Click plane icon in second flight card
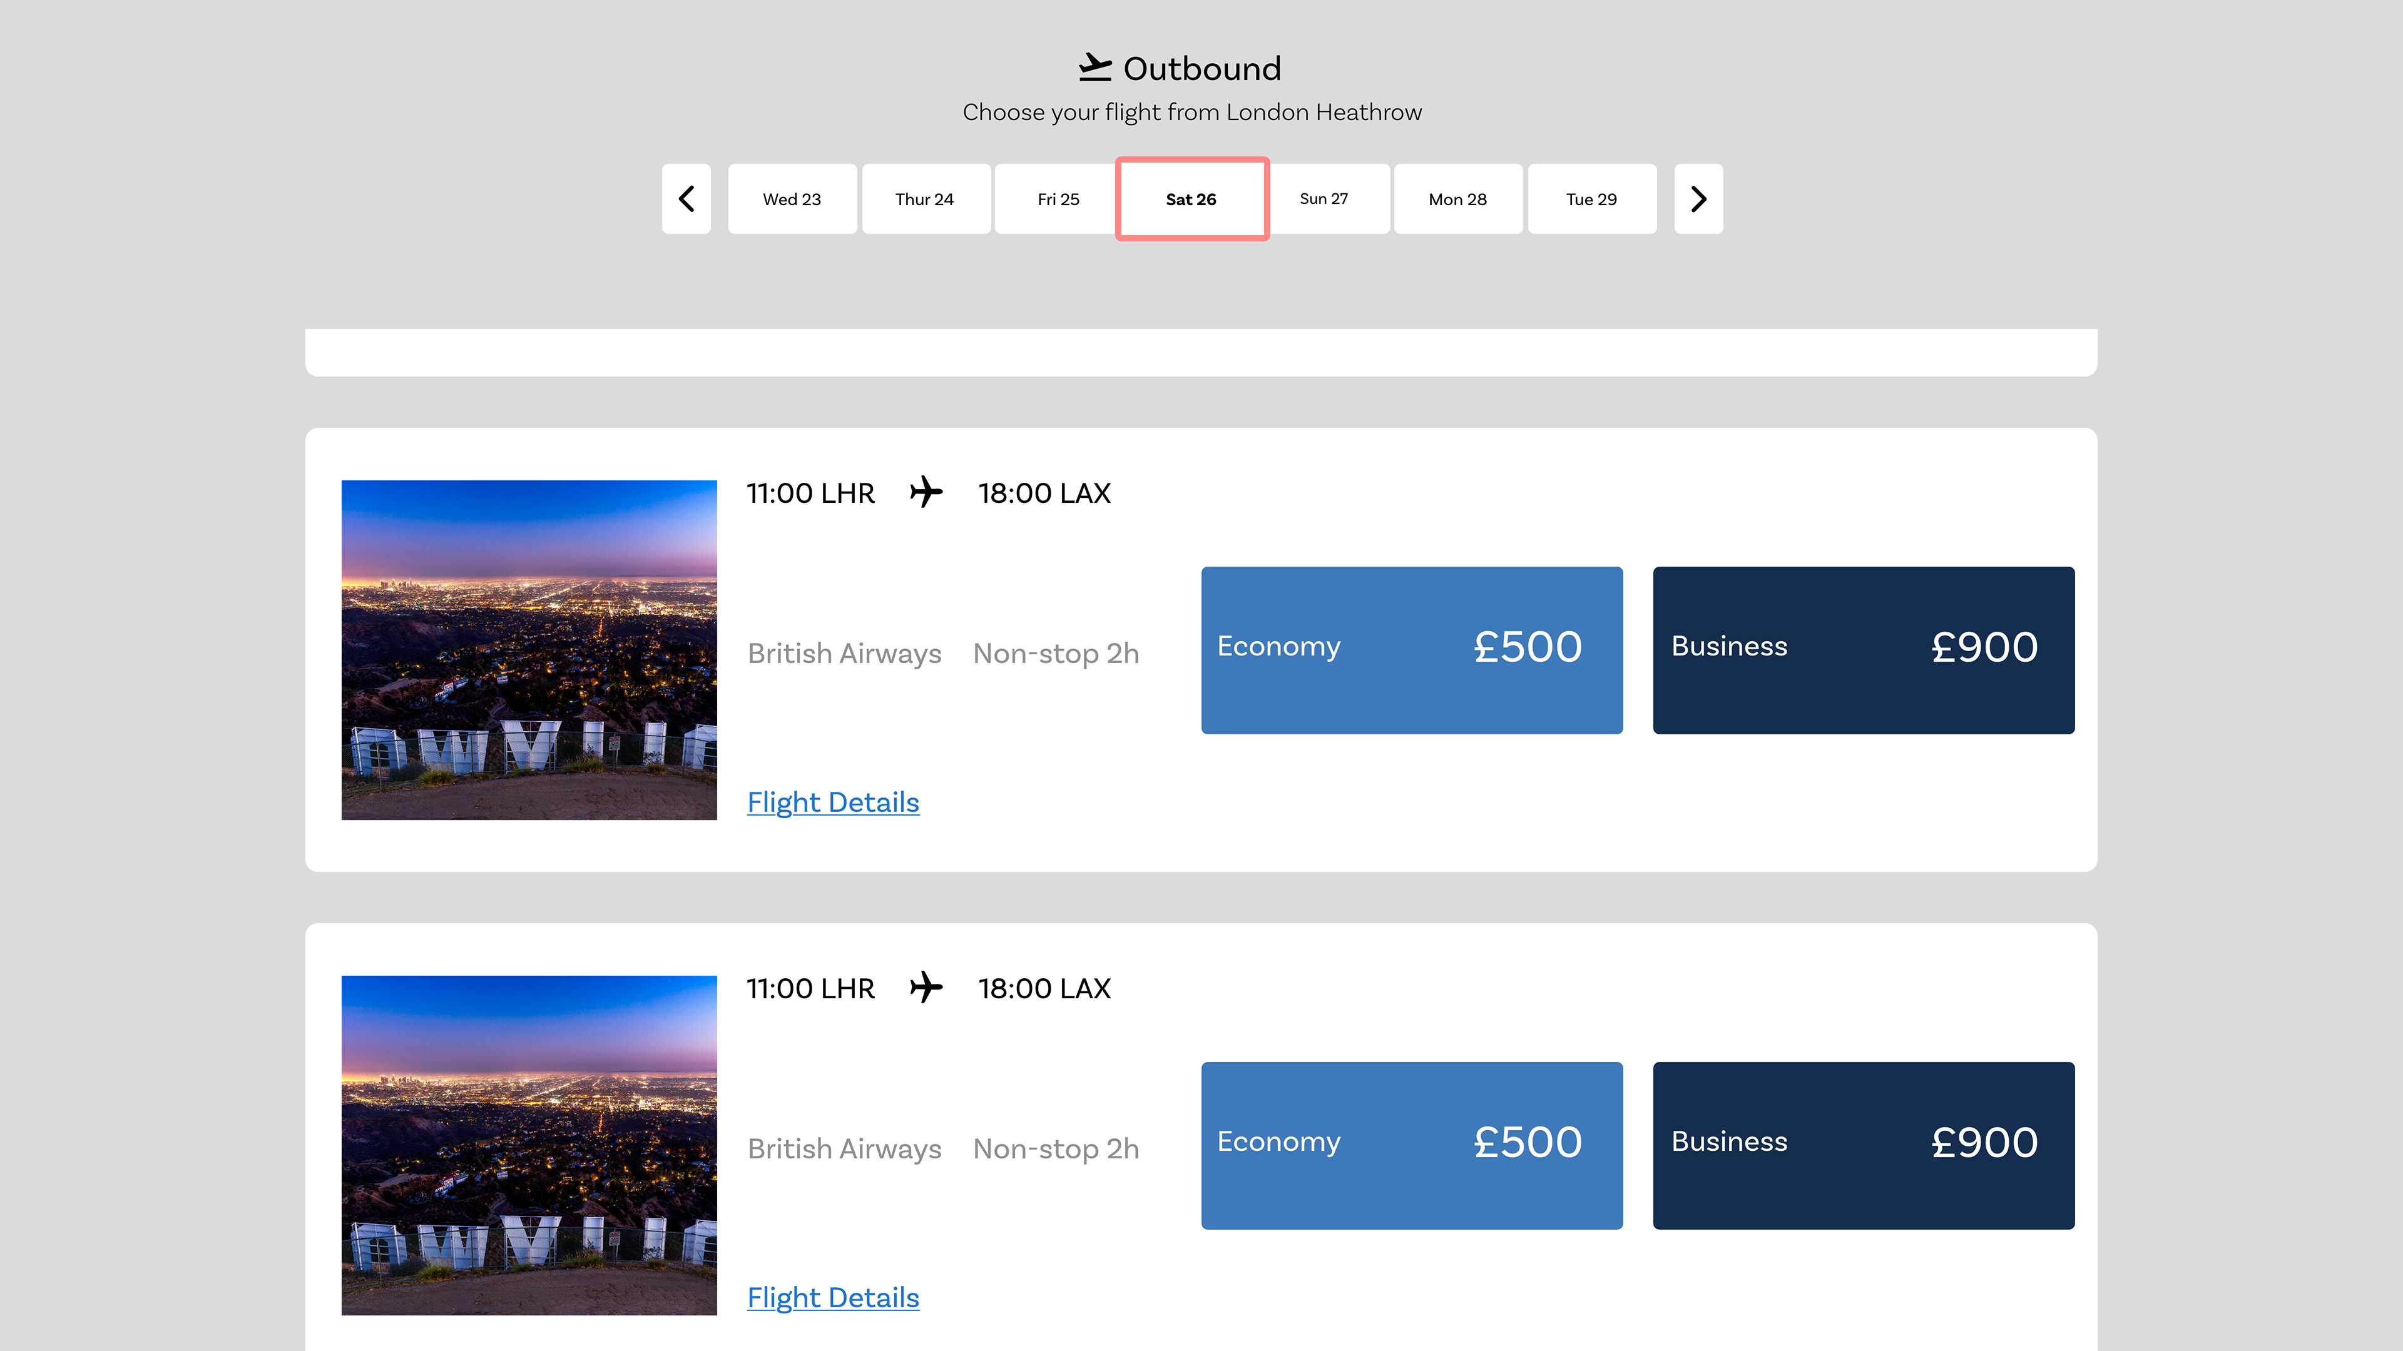 [926, 986]
